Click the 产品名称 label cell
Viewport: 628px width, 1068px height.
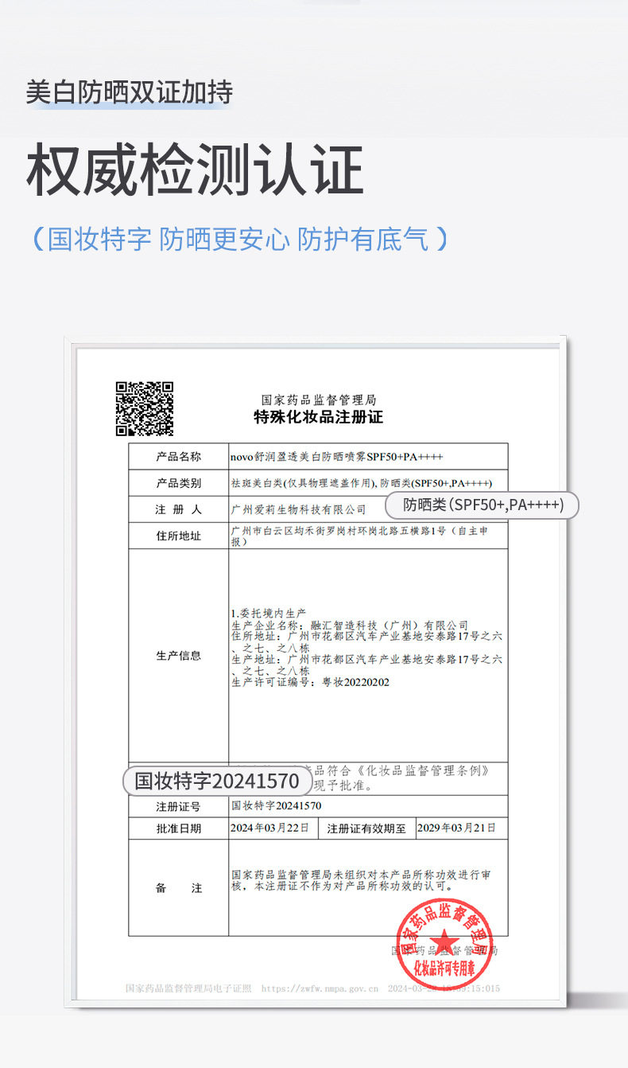pyautogui.click(x=179, y=456)
